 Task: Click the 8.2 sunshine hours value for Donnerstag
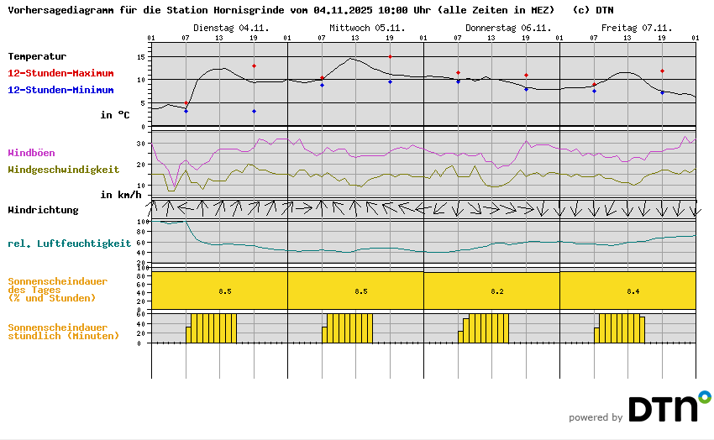pos(496,291)
